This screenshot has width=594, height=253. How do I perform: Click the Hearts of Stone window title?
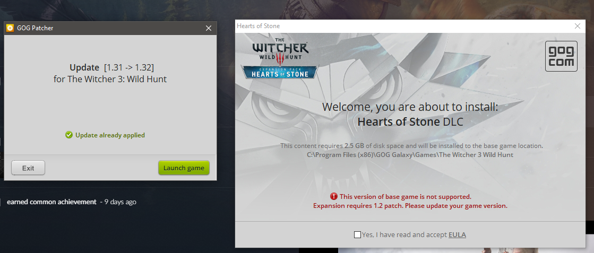pyautogui.click(x=259, y=26)
